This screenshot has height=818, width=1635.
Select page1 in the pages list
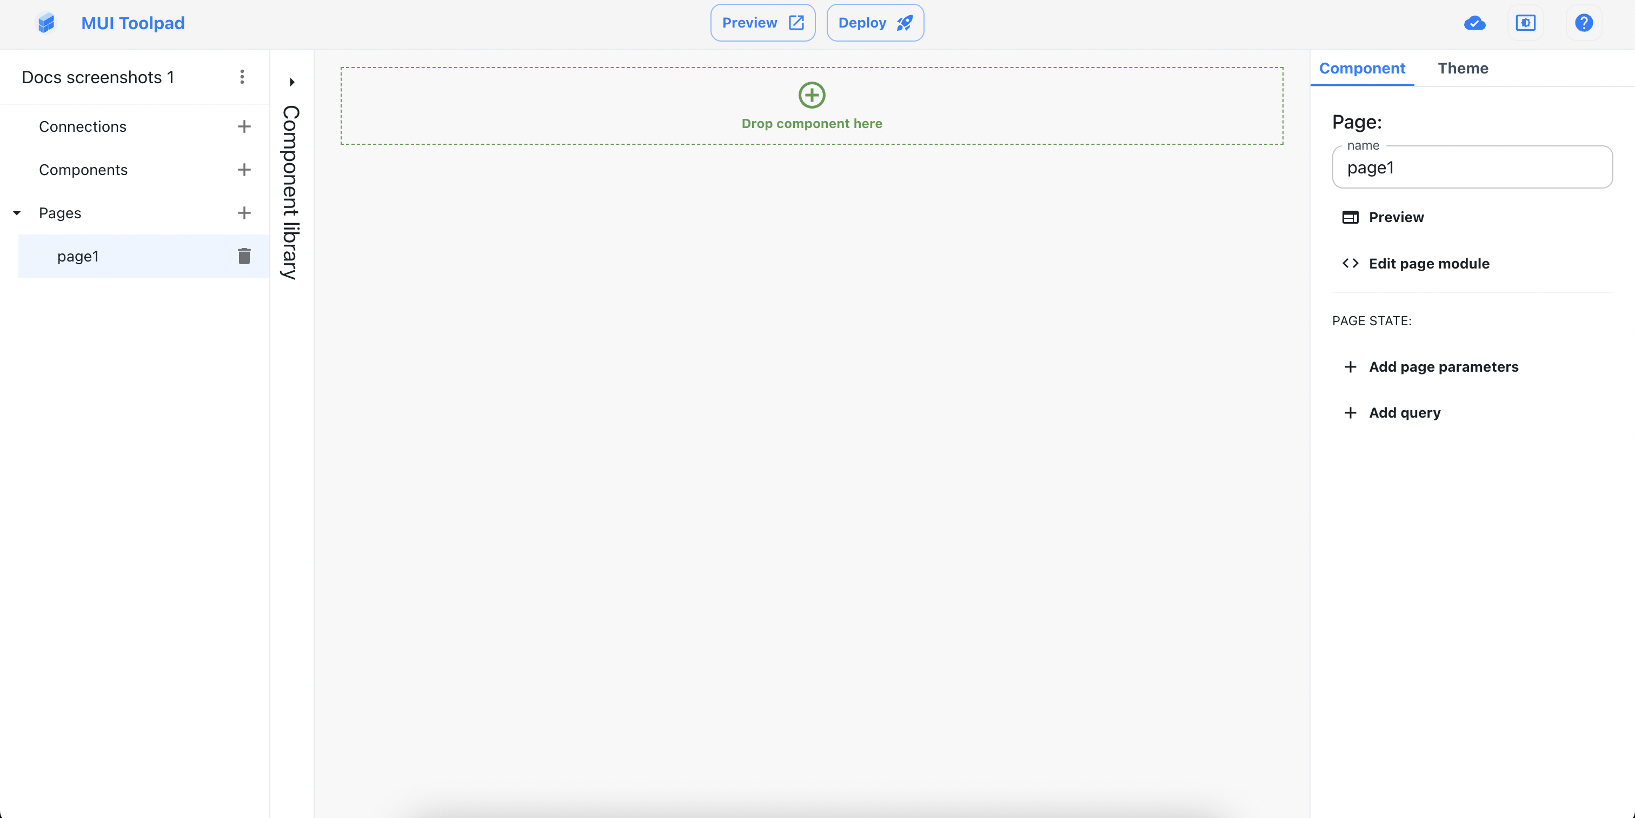coord(78,256)
